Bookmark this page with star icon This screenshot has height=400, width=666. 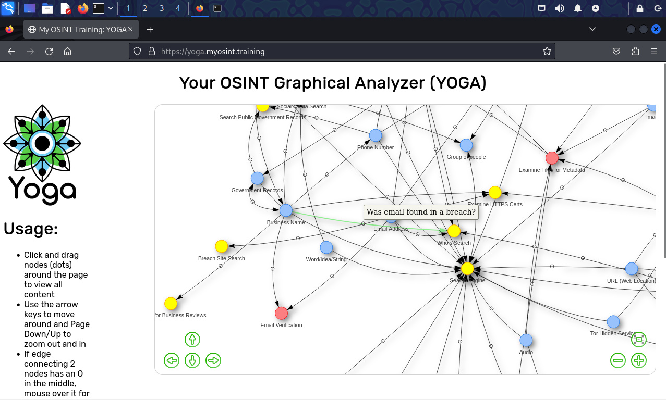[x=547, y=51]
